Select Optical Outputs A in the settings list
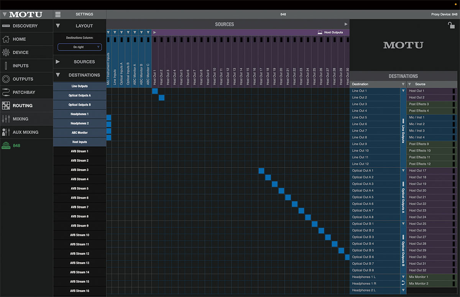Screen dimensions: 460x297 80,95
